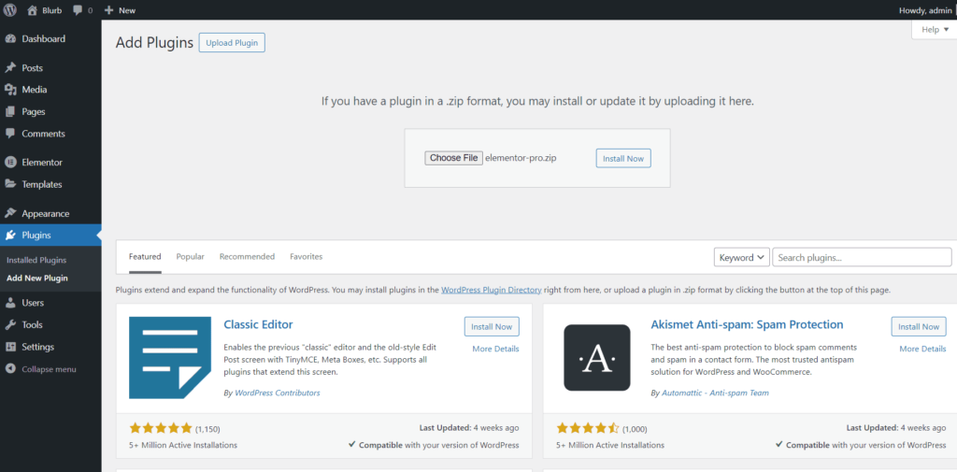Viewport: 957px width, 472px height.
Task: Switch to the Favorites tab
Action: tap(307, 256)
